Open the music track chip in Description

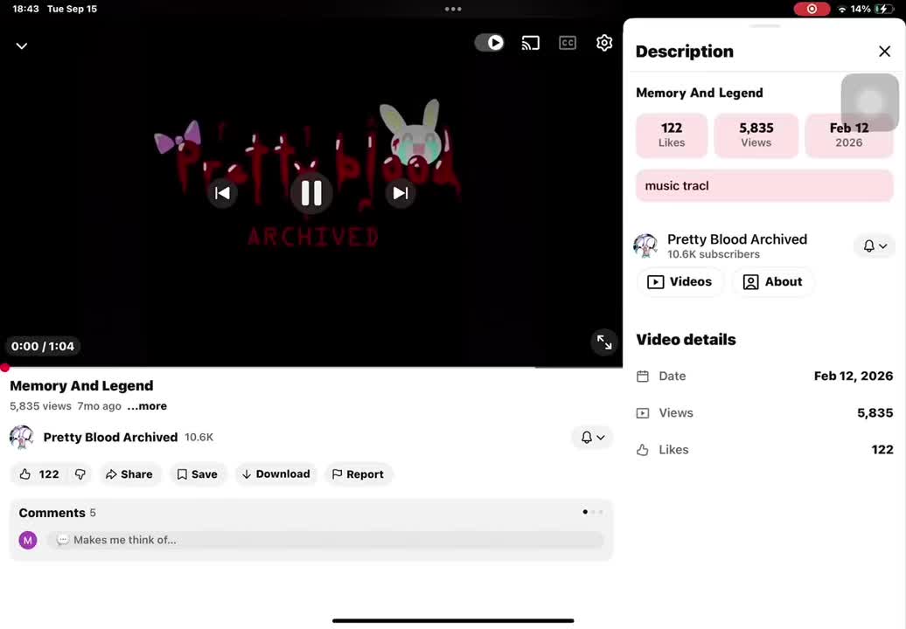[764, 186]
